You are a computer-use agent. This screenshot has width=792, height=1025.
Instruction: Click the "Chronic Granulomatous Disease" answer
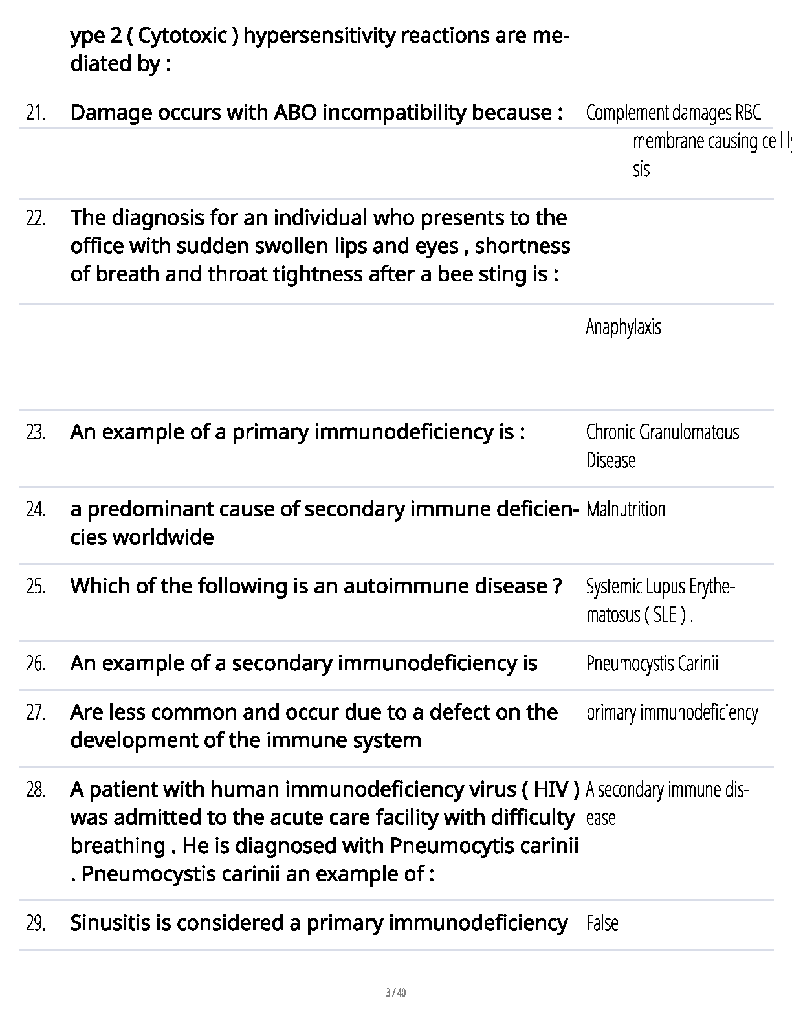(x=662, y=446)
